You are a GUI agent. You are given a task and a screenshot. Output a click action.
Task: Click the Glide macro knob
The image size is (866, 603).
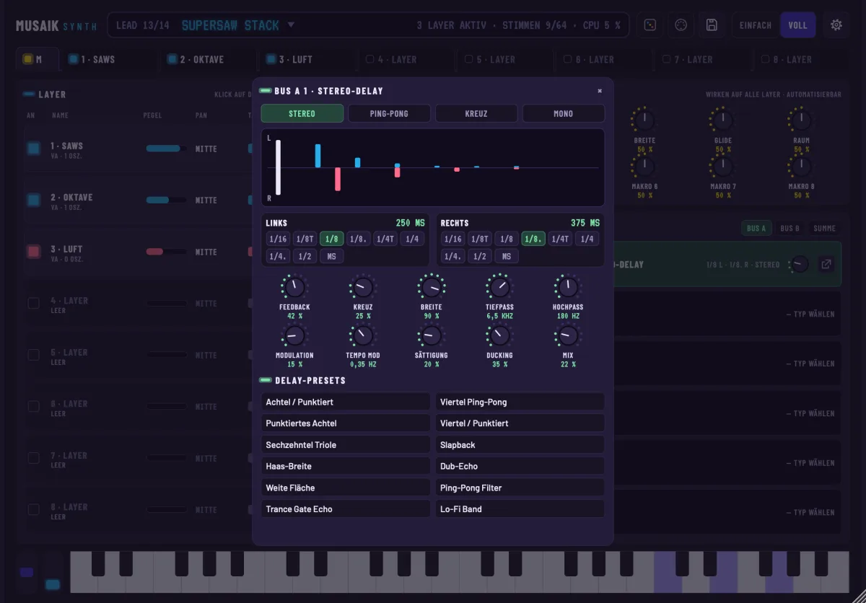(x=722, y=120)
